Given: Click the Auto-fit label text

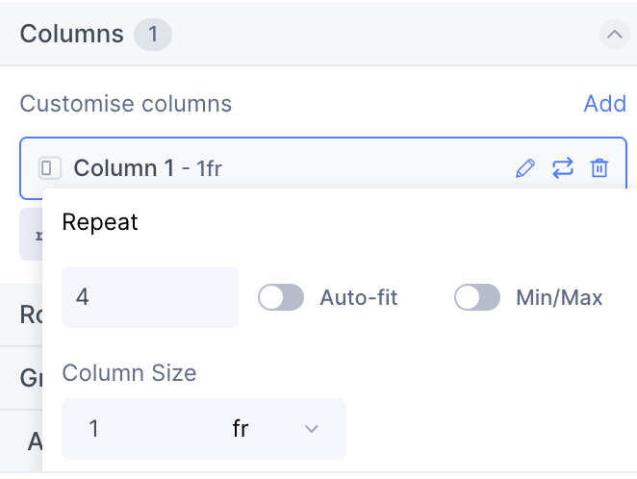Looking at the screenshot, I should click(359, 297).
